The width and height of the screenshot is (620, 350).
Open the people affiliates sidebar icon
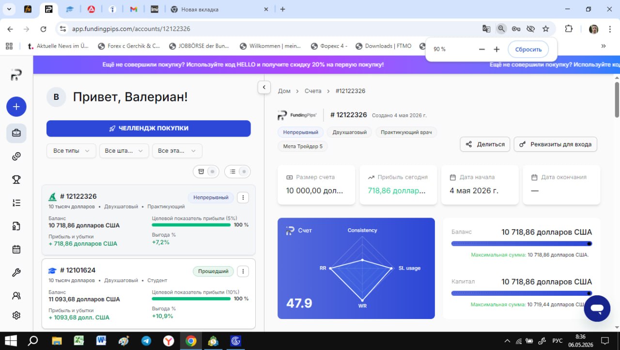pos(16,295)
